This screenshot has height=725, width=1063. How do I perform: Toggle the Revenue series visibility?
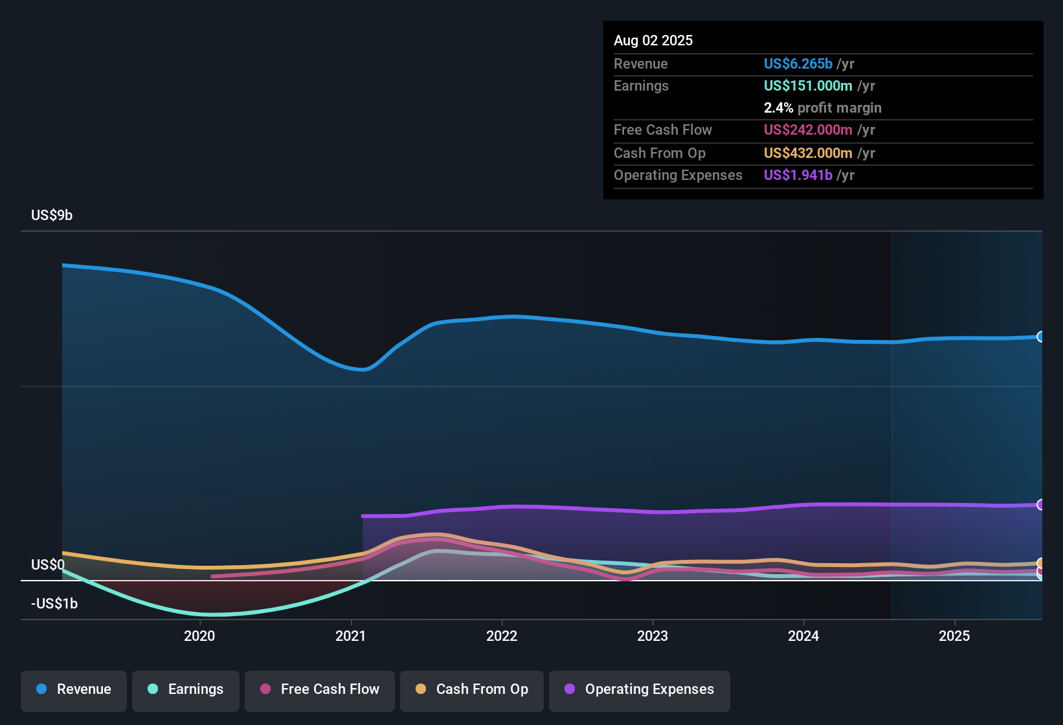[x=73, y=689]
